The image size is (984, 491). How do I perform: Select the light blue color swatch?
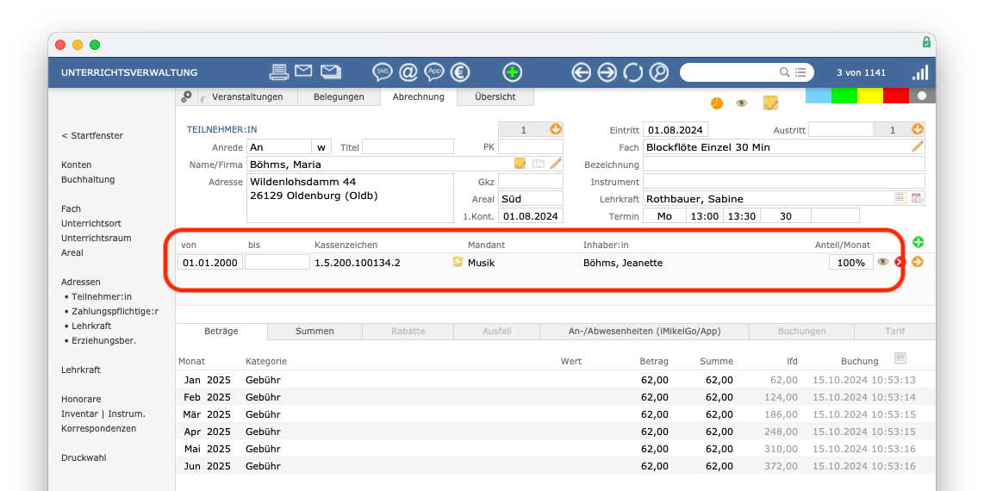pyautogui.click(x=819, y=96)
